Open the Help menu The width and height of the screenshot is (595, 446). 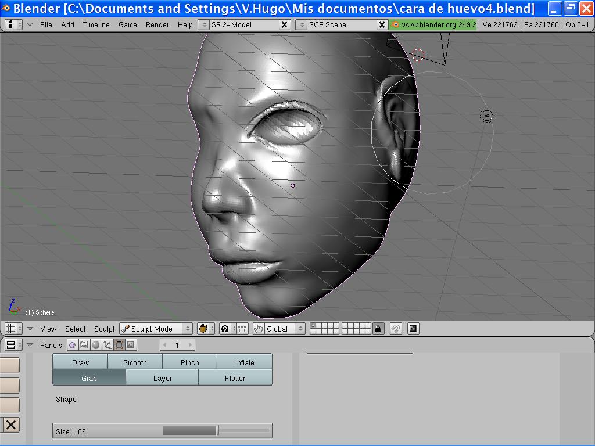tap(185, 24)
